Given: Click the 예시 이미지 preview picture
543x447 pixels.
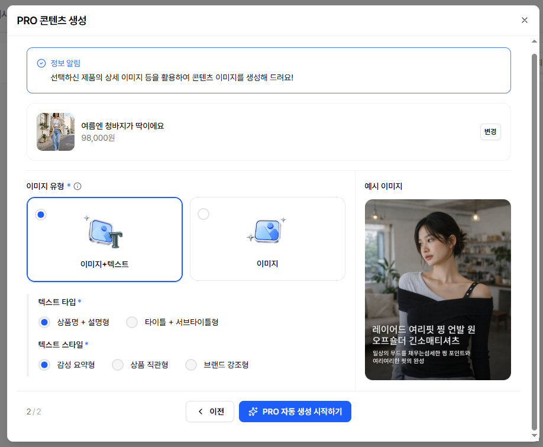Looking at the screenshot, I should click(x=438, y=289).
